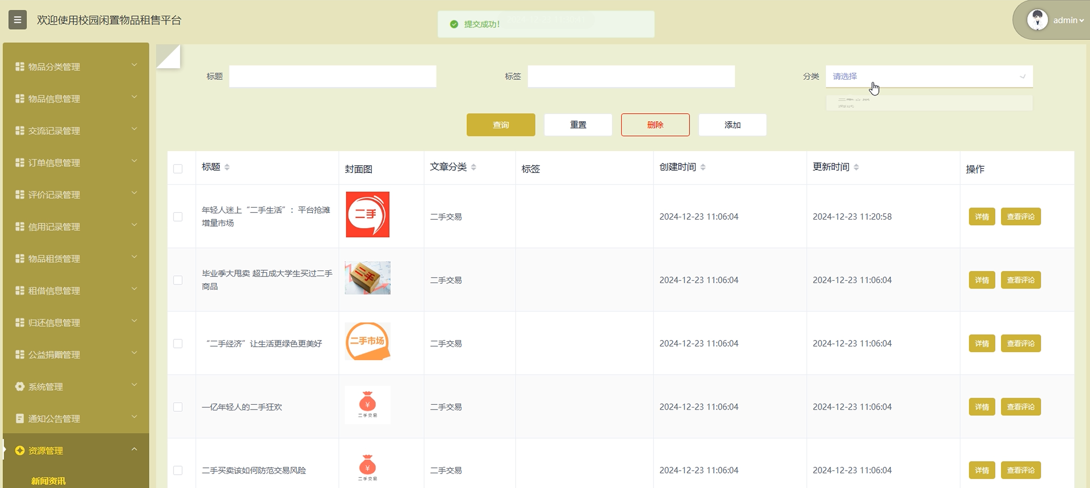Viewport: 1090px width, 488px height.
Task: Click the admin avatar picture
Action: 1037,20
